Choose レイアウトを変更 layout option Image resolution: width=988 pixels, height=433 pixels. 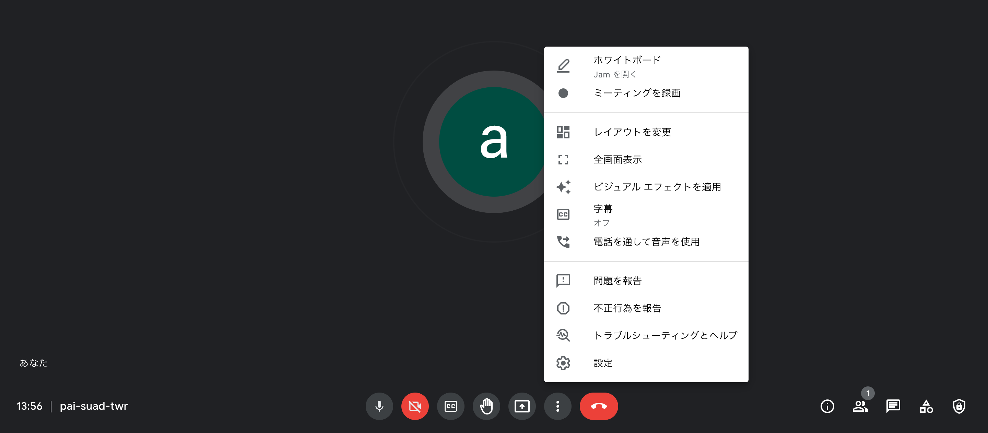point(632,132)
